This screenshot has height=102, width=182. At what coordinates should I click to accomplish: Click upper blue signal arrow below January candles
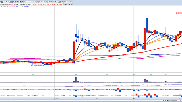(x=76, y=41)
